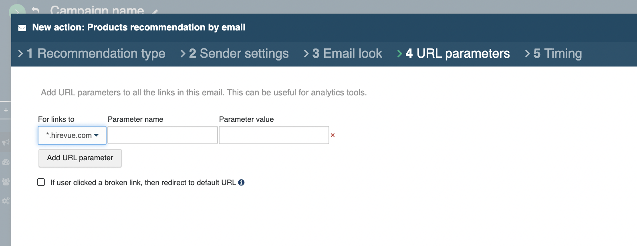
Task: Go to step 2 Sender settings
Action: (239, 54)
